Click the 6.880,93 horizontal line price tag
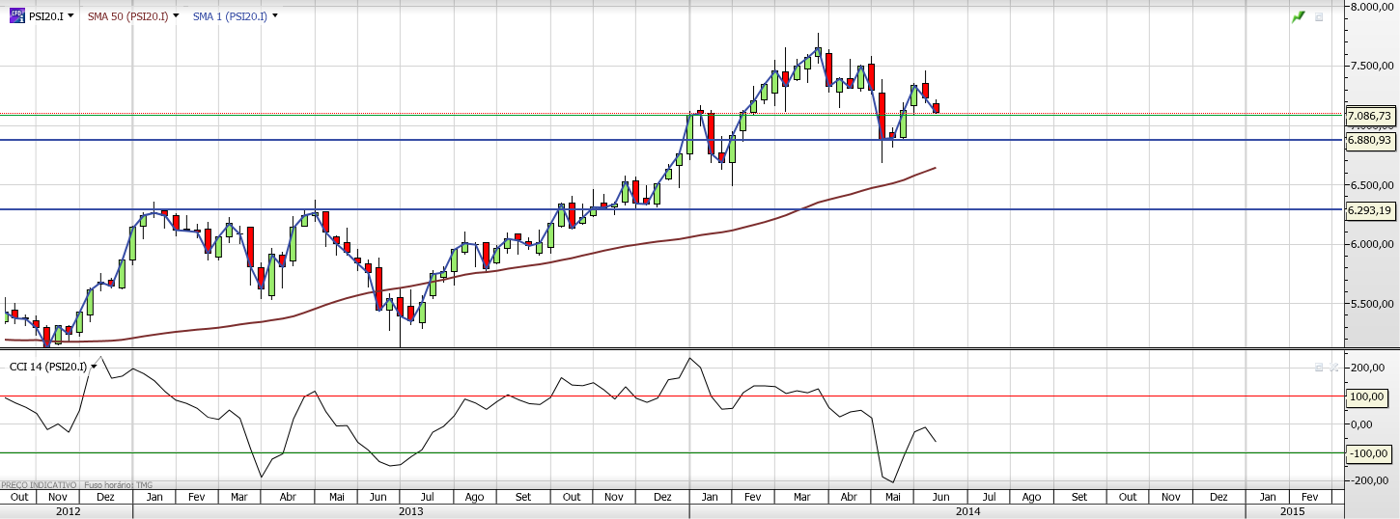 pyautogui.click(x=1370, y=140)
